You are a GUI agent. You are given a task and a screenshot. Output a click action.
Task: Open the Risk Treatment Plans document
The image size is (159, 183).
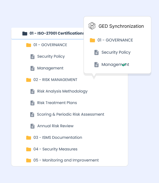pos(57,103)
